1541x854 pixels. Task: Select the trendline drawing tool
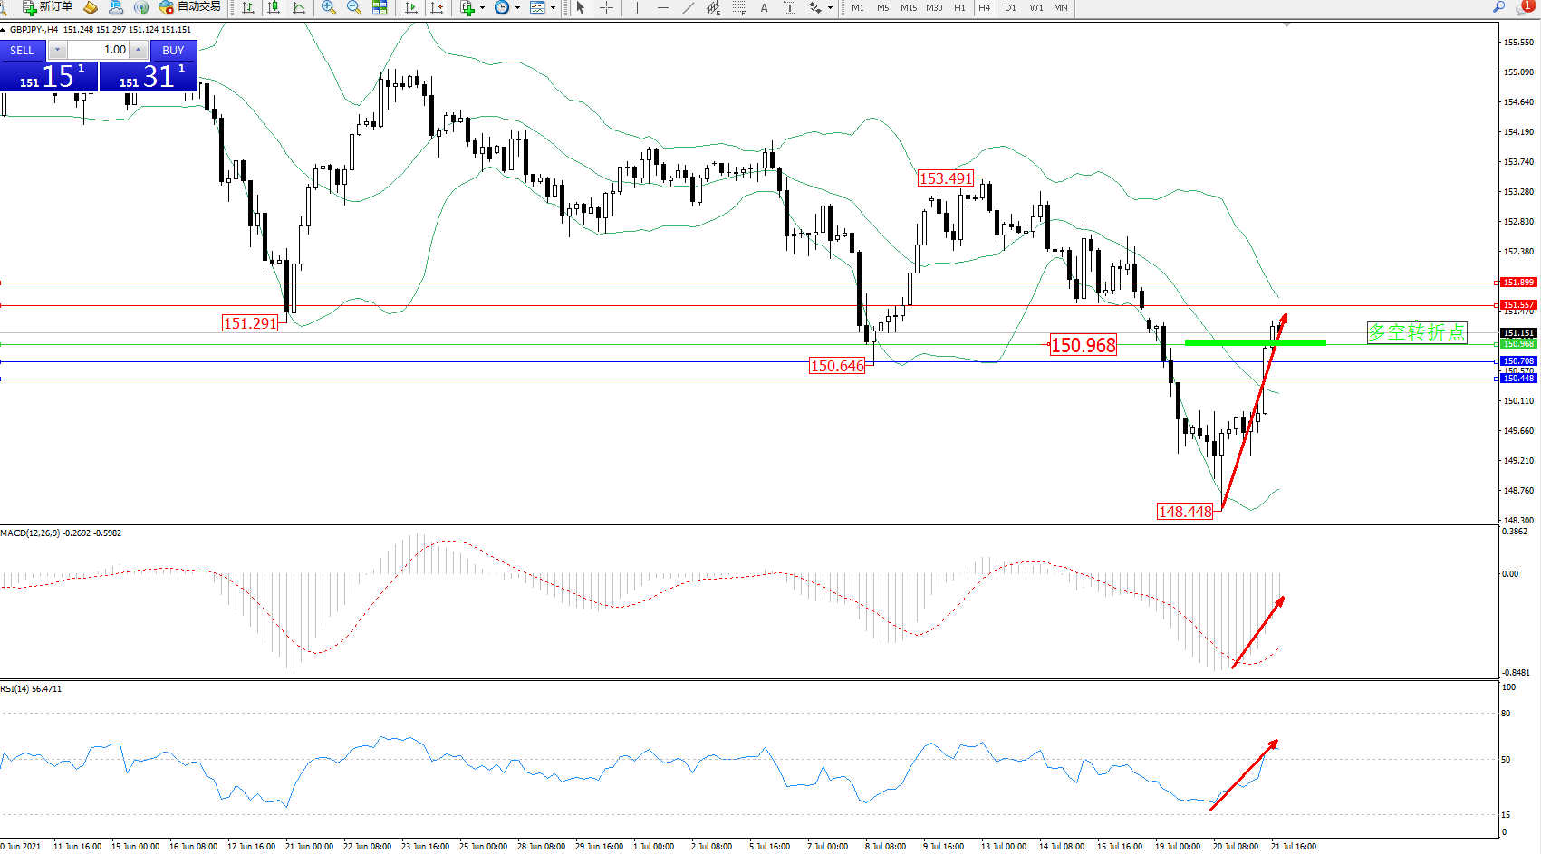(x=689, y=7)
